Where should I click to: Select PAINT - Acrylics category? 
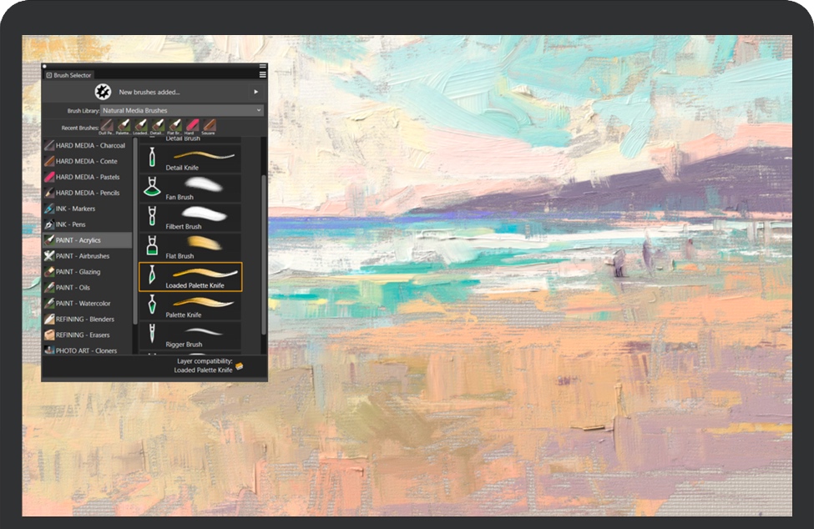pos(87,240)
